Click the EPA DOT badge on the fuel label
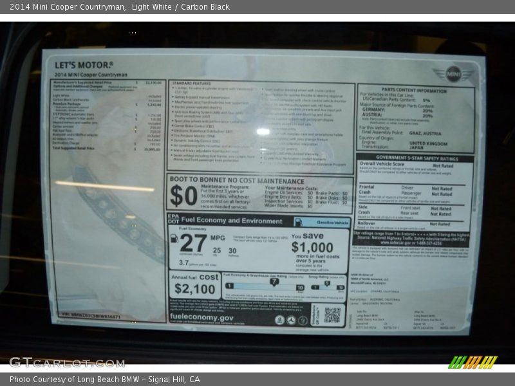515x386 pixels. point(173,219)
